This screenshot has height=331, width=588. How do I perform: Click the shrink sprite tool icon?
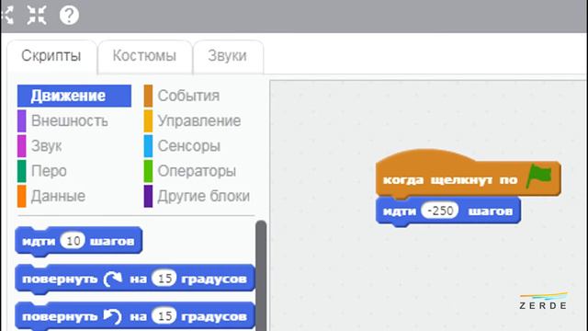(x=37, y=16)
